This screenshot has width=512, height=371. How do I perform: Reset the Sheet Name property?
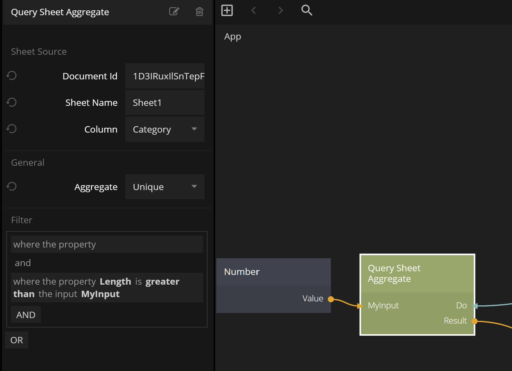tap(12, 102)
